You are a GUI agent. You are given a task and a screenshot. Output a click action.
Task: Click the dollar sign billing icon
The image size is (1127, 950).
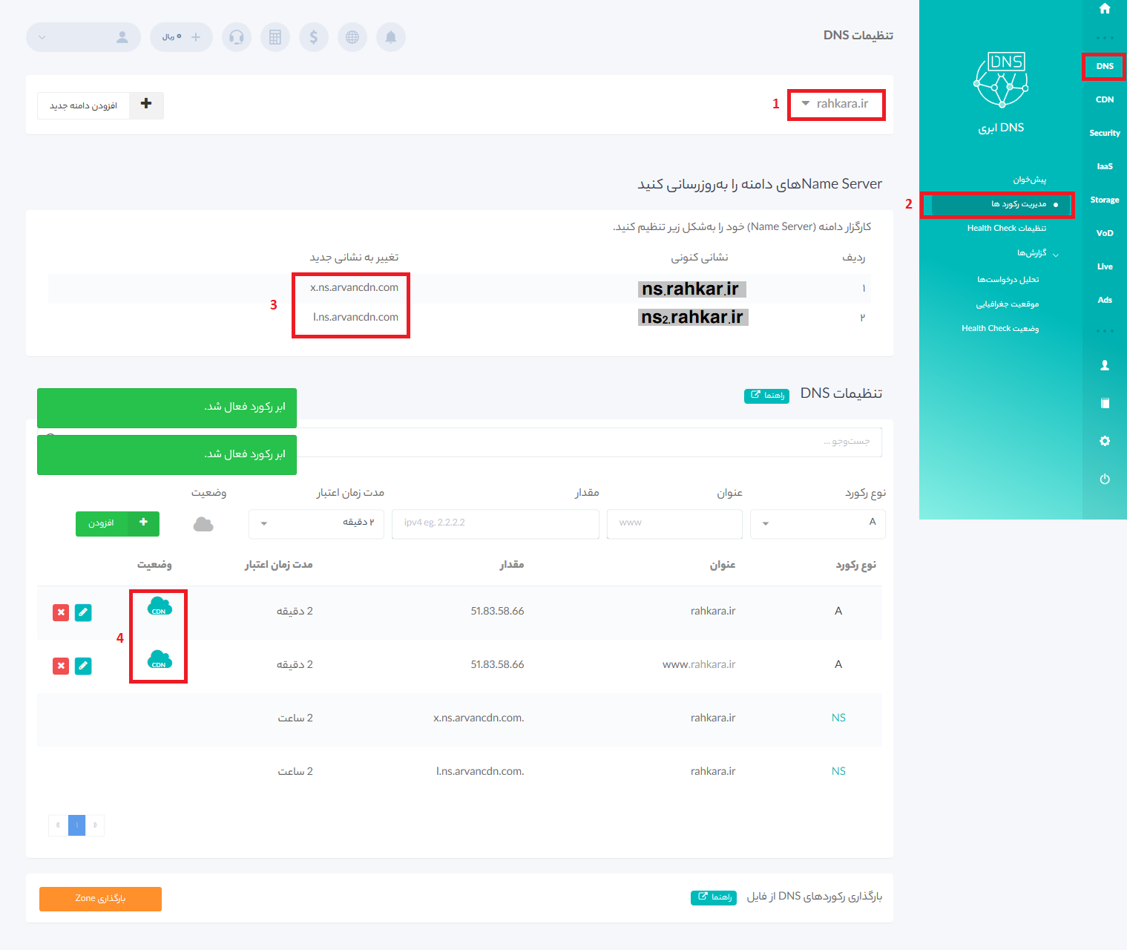coord(314,37)
